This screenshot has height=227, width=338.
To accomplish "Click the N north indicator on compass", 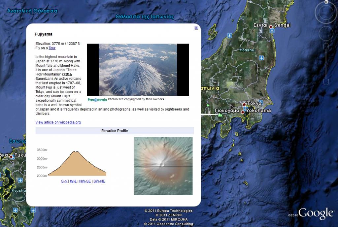I will pyautogui.click(x=326, y=2).
